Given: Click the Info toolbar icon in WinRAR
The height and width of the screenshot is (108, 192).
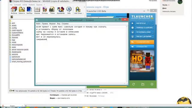Looking at the screenshot, I should (x=69, y=10).
